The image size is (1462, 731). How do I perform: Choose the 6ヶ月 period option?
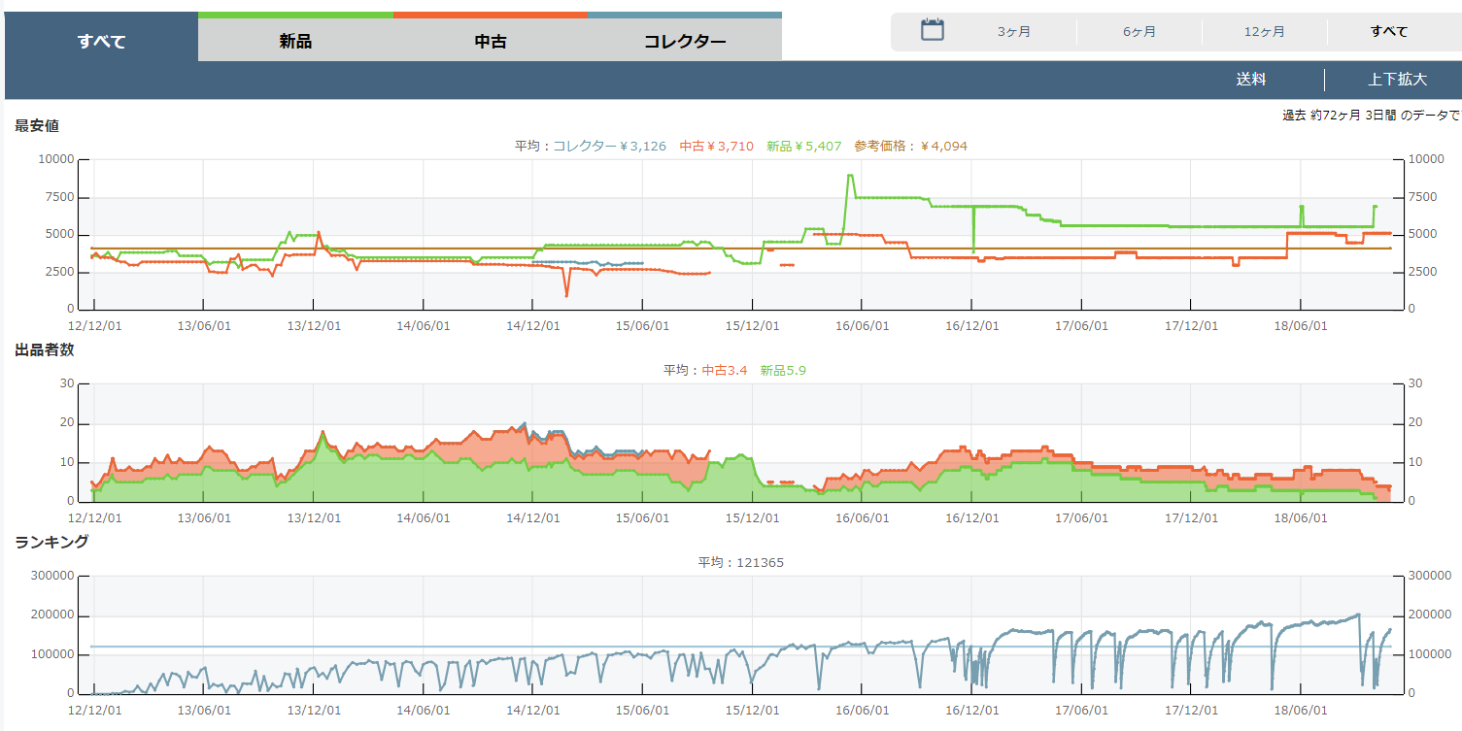(1139, 32)
